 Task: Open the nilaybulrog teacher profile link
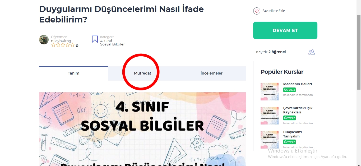(61, 41)
